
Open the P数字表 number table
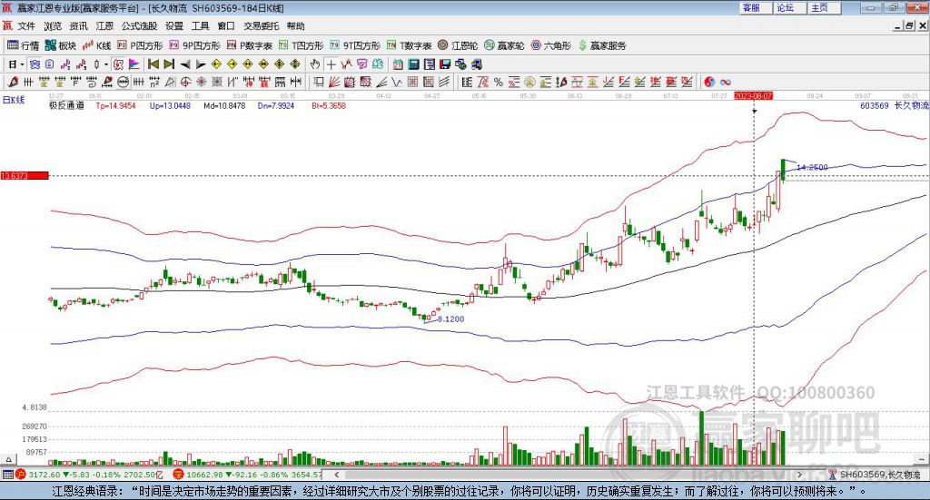pyautogui.click(x=249, y=45)
